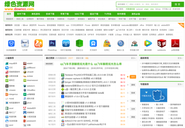Select the 其他 filter tab
The width and height of the screenshot is (185, 128).
point(133,117)
